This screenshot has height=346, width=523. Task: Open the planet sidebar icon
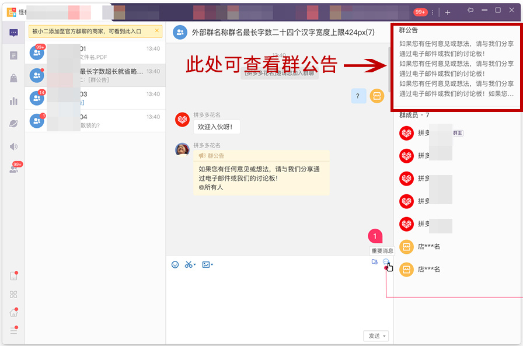(x=13, y=124)
